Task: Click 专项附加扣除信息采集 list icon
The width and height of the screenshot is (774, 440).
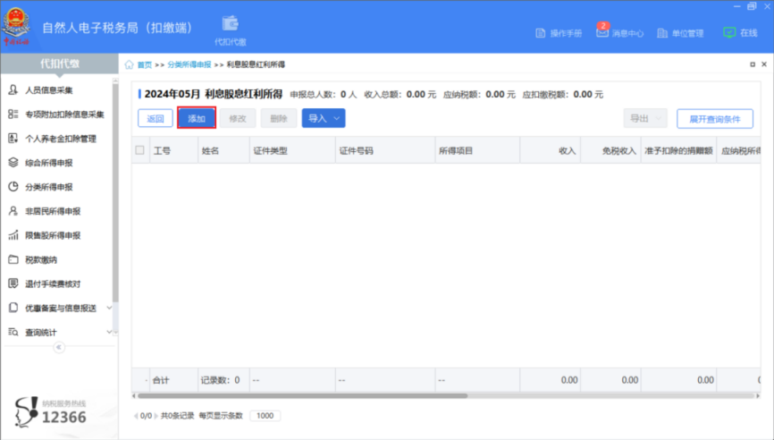Action: (x=13, y=114)
